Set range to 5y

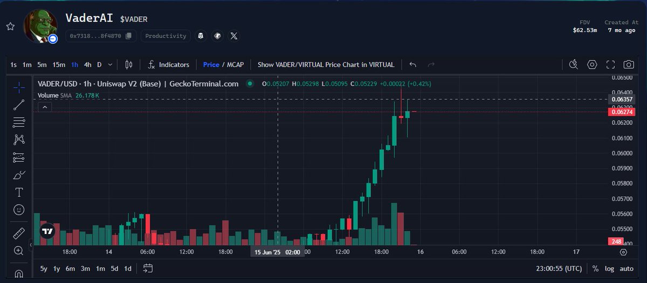[44, 268]
